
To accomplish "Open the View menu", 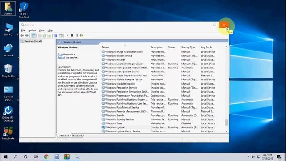I will pos(42,30).
